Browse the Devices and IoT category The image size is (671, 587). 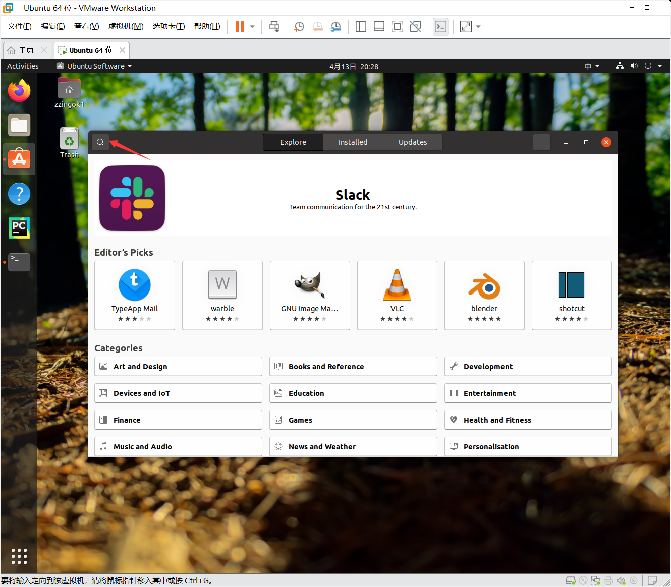178,393
